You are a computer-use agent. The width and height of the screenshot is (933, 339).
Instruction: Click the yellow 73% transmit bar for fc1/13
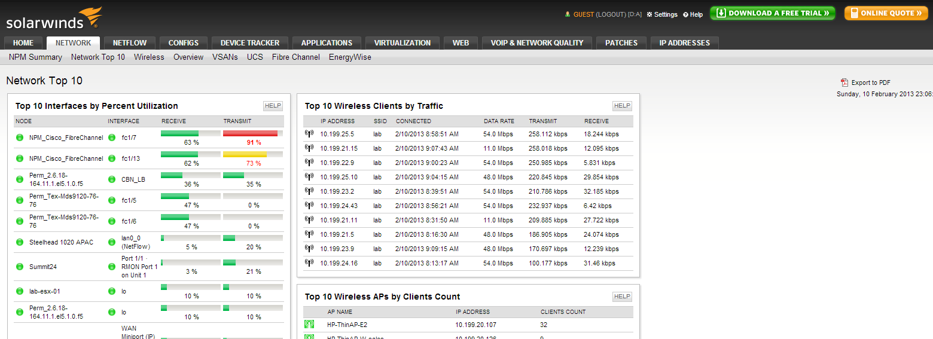(245, 154)
